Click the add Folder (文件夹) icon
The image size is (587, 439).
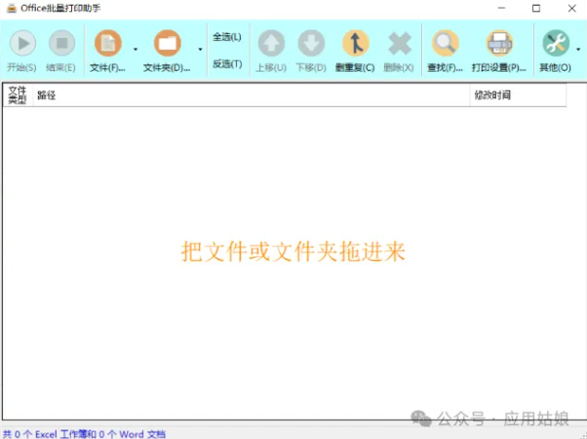pyautogui.click(x=168, y=44)
